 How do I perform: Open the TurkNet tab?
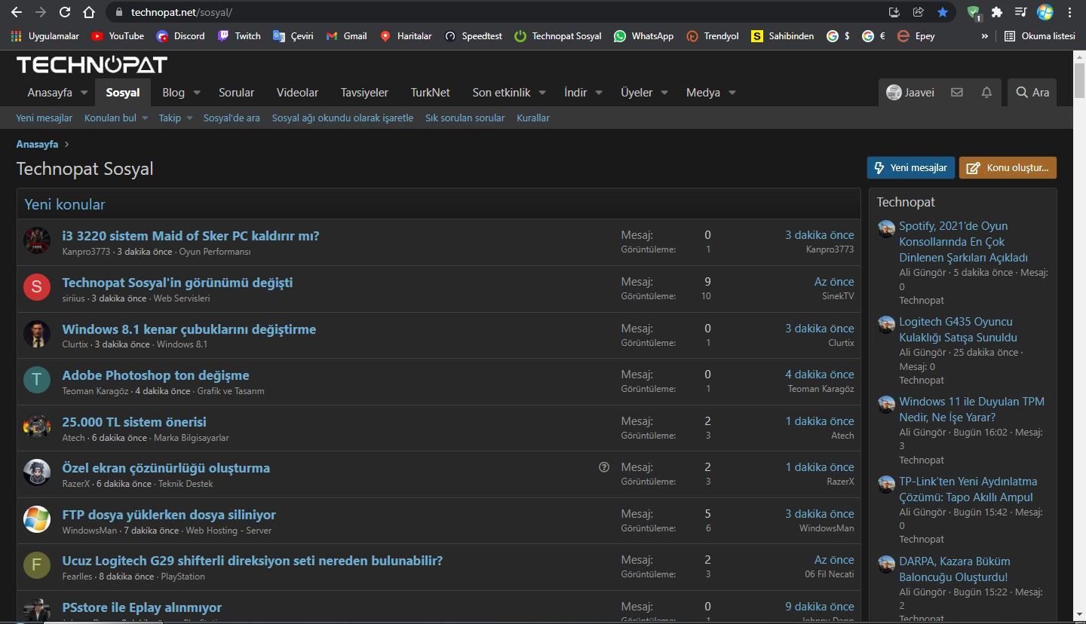430,93
